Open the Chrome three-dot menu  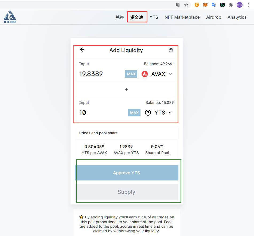[x=248, y=5]
